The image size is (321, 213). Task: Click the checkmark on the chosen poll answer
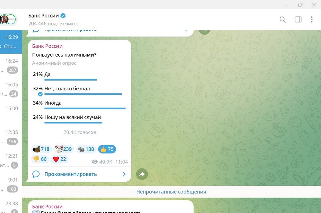click(40, 94)
